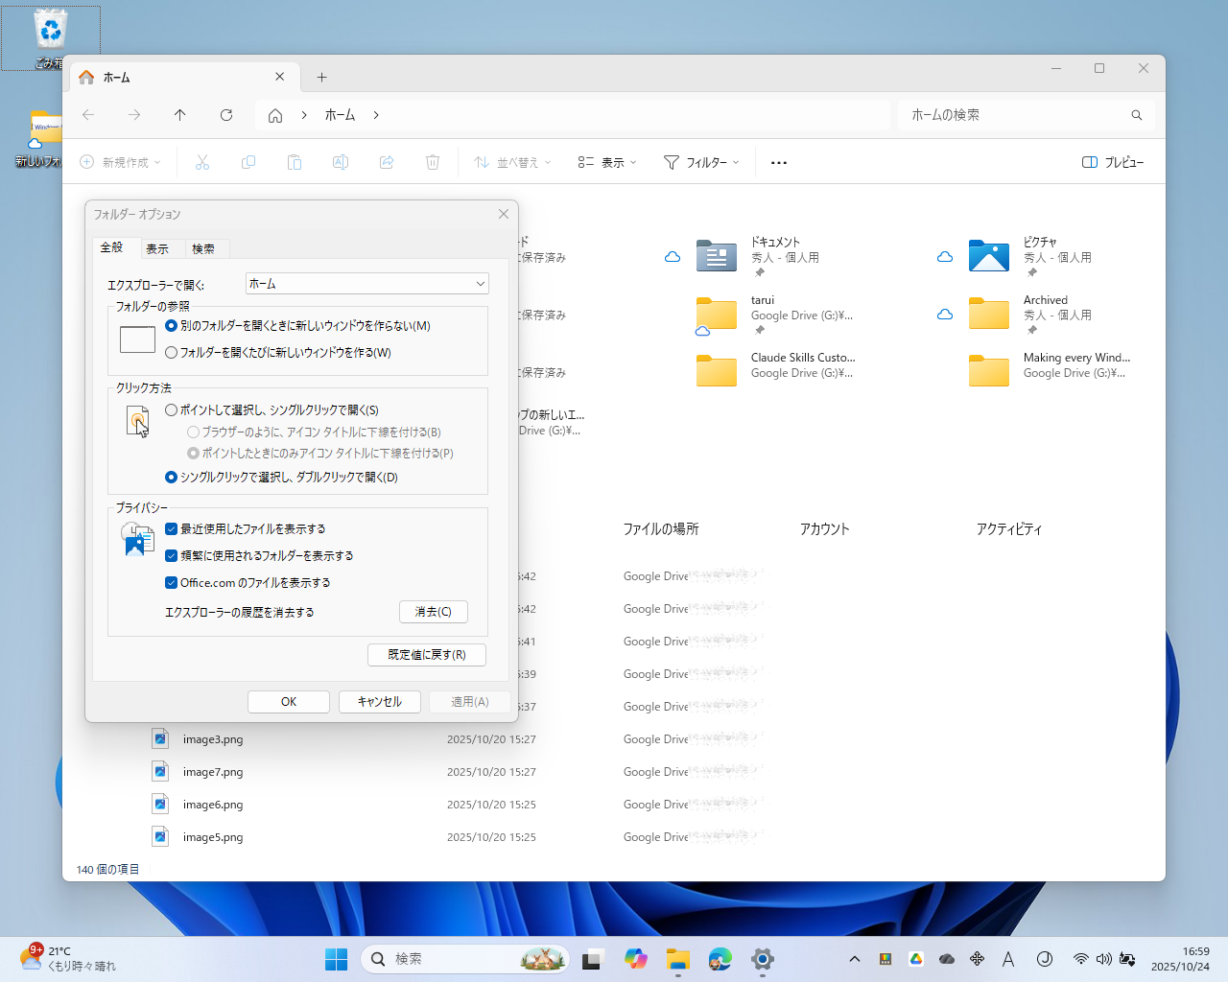Viewport: 1228px width, 982px height.
Task: Click the Delete trash icon
Action: tap(433, 162)
